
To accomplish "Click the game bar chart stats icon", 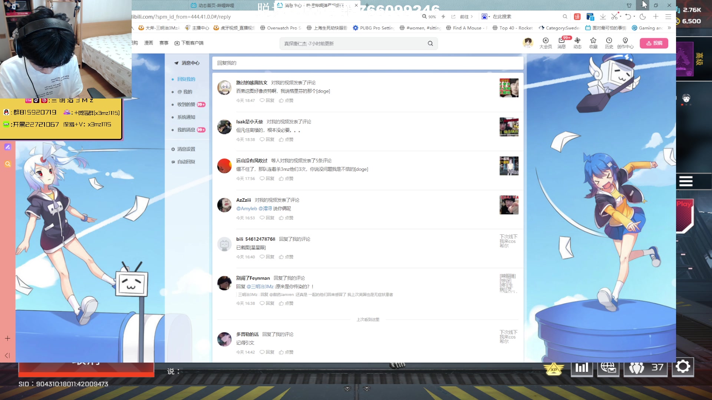I will (581, 367).
